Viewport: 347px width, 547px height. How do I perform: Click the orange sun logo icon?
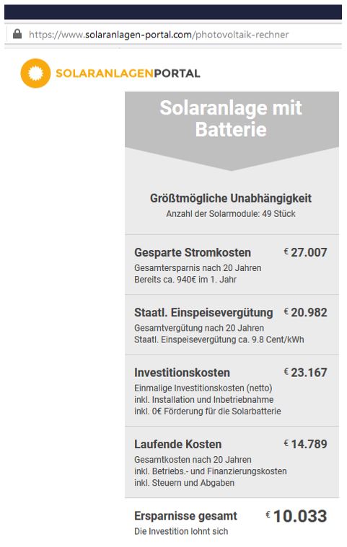(35, 74)
